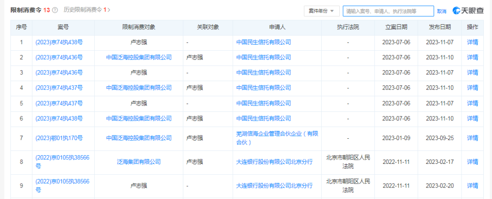Viewport: 492px width, 199px height.
Task: Click 发布日期 2023-09-25 cell
Action: point(440,138)
